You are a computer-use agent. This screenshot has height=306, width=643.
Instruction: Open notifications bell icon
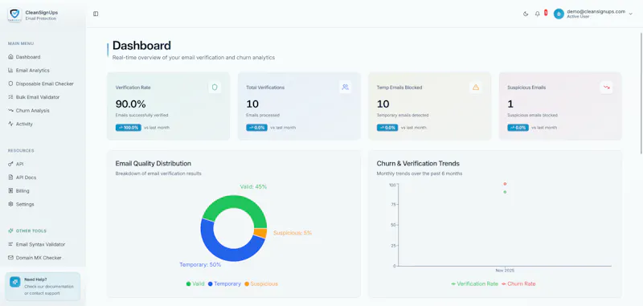pyautogui.click(x=537, y=14)
